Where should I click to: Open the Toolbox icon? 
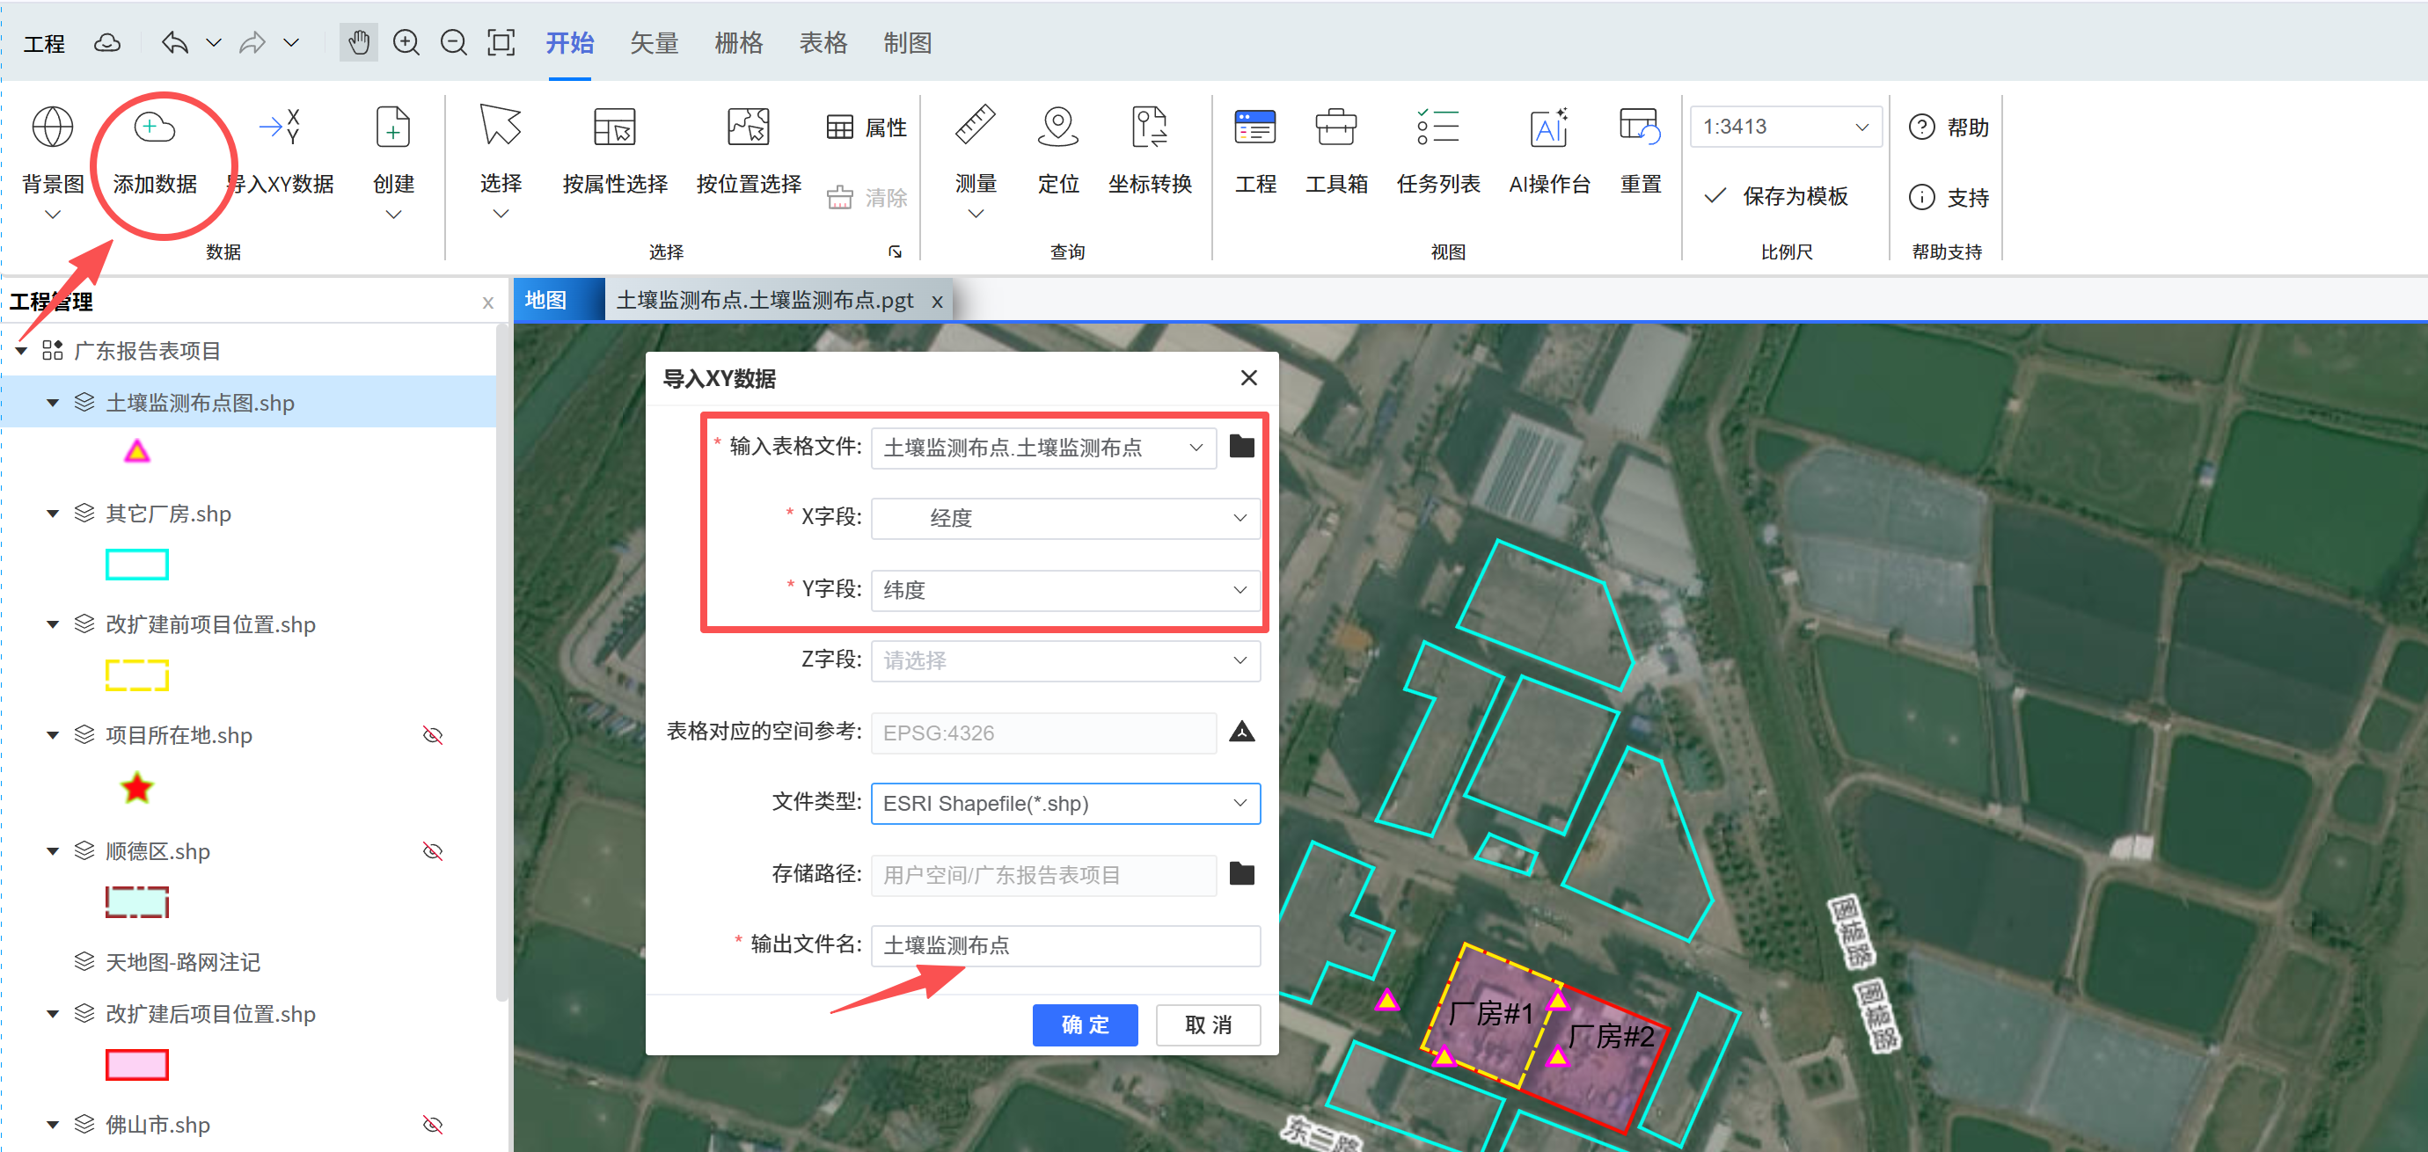[x=1335, y=128]
